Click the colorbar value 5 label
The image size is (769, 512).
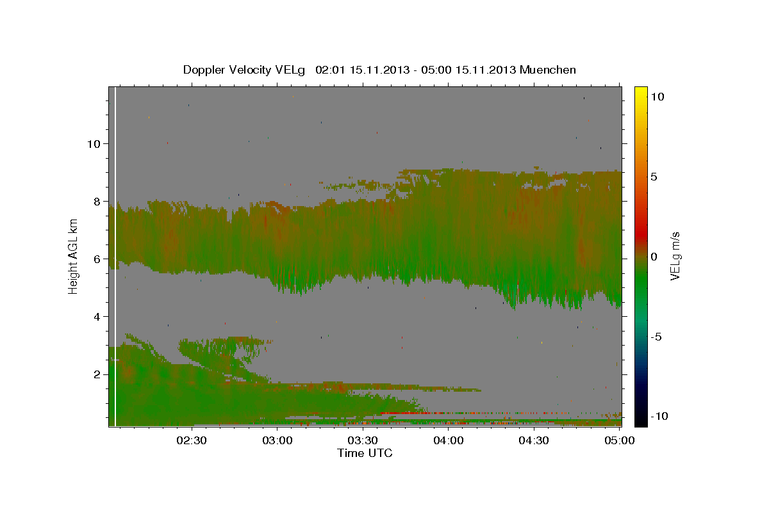tap(654, 177)
